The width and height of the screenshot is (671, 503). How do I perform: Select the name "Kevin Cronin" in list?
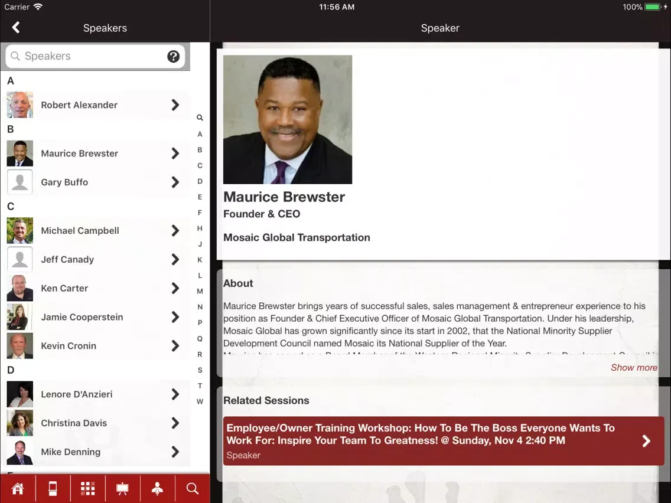tap(69, 346)
